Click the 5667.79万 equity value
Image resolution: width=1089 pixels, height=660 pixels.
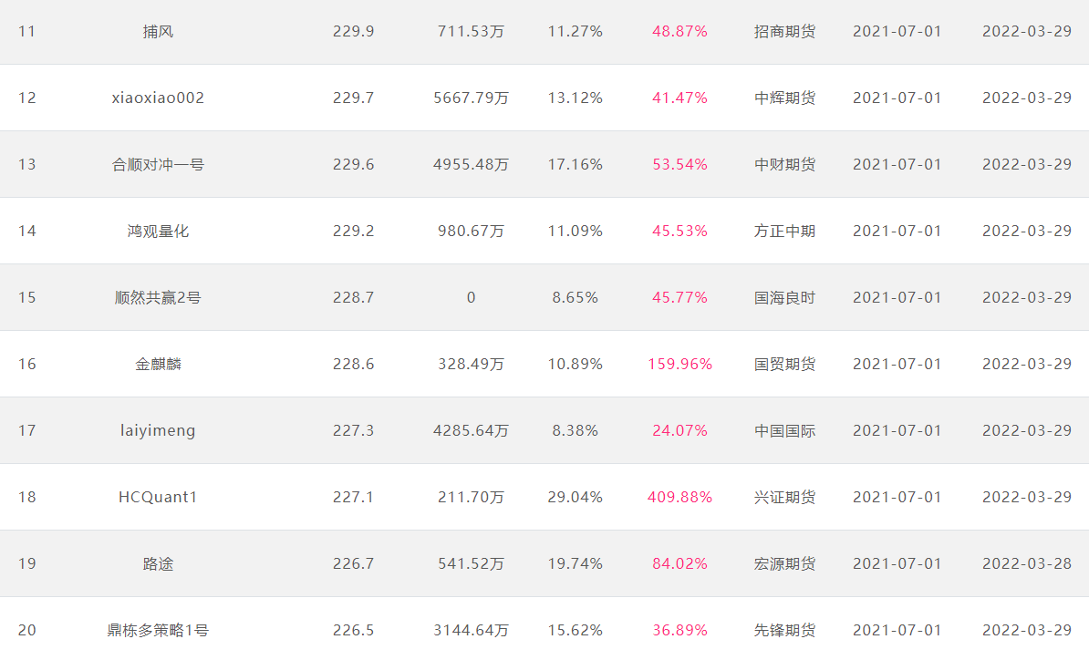[471, 98]
